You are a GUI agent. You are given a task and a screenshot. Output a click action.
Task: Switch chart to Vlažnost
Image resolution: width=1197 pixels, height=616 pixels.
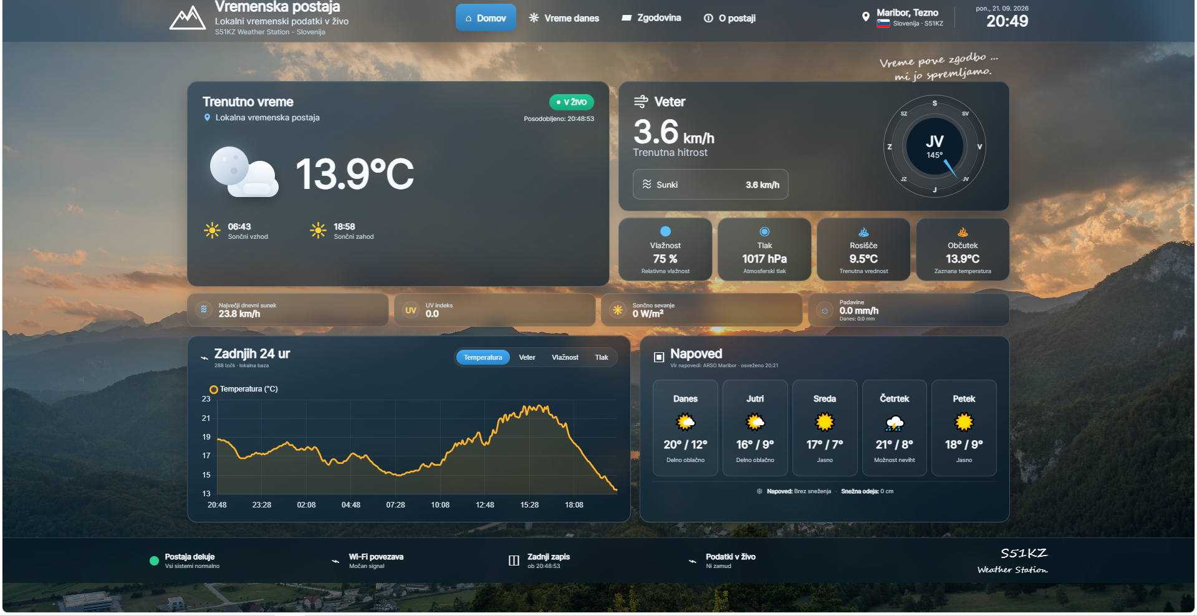coord(565,357)
